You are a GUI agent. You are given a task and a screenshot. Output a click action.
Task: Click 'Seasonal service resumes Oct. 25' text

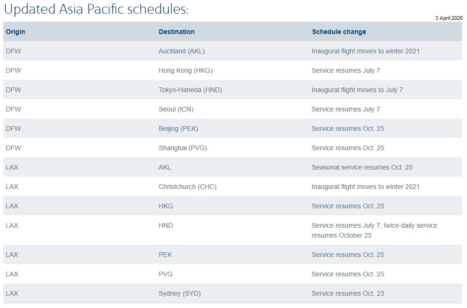point(362,167)
